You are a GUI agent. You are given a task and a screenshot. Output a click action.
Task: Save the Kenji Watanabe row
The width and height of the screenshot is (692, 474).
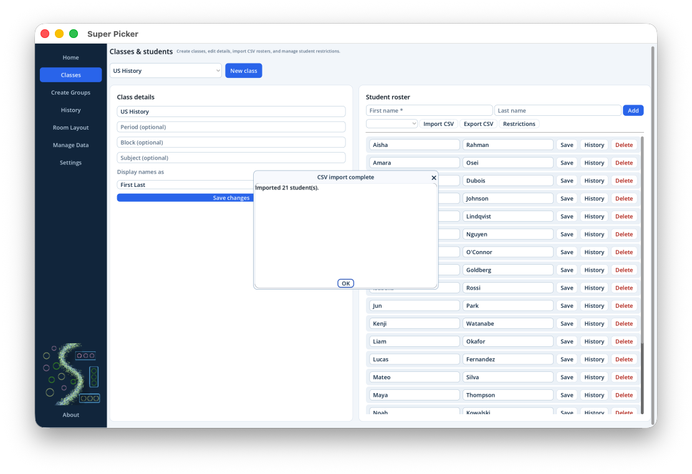click(567, 324)
